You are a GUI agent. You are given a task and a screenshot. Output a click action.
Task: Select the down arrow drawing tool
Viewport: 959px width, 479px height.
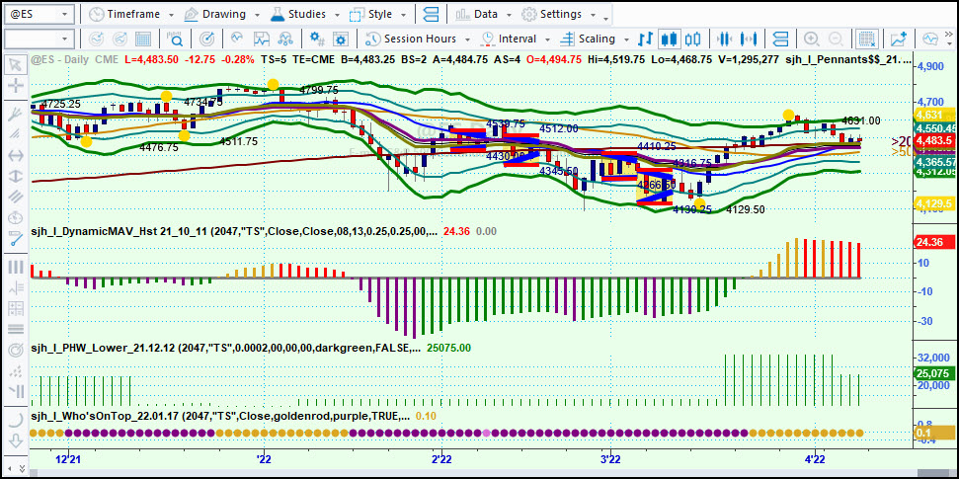pyautogui.click(x=16, y=439)
